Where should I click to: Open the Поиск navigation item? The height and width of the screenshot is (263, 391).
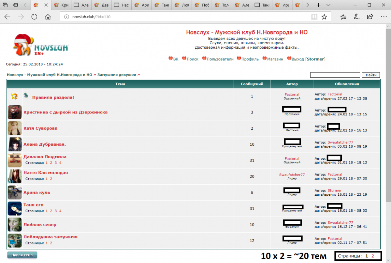(190, 59)
